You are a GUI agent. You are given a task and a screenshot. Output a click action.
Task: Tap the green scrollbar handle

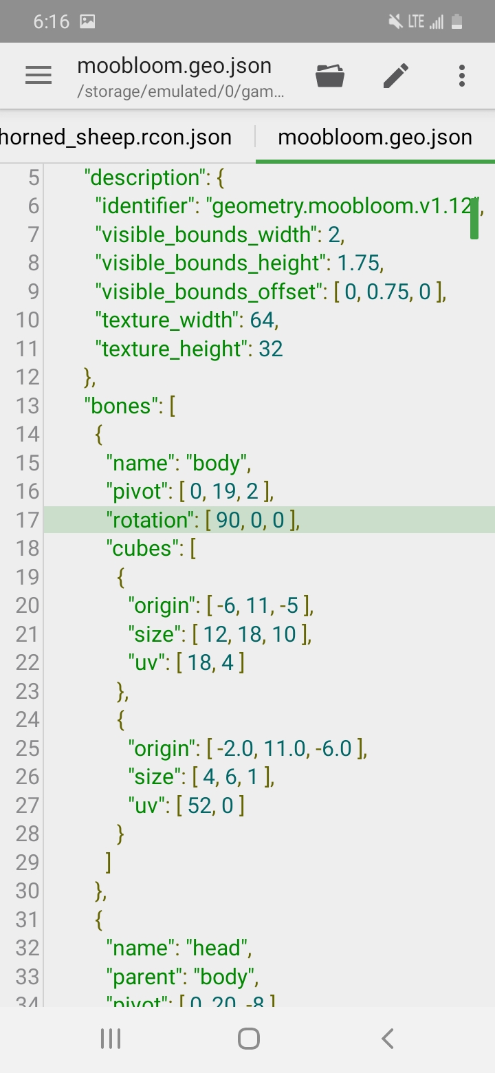pos(474,217)
